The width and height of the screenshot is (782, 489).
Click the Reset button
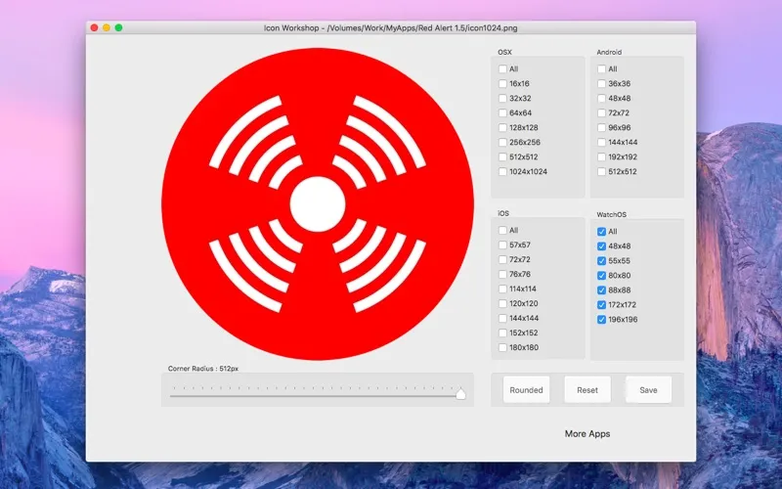pos(587,389)
